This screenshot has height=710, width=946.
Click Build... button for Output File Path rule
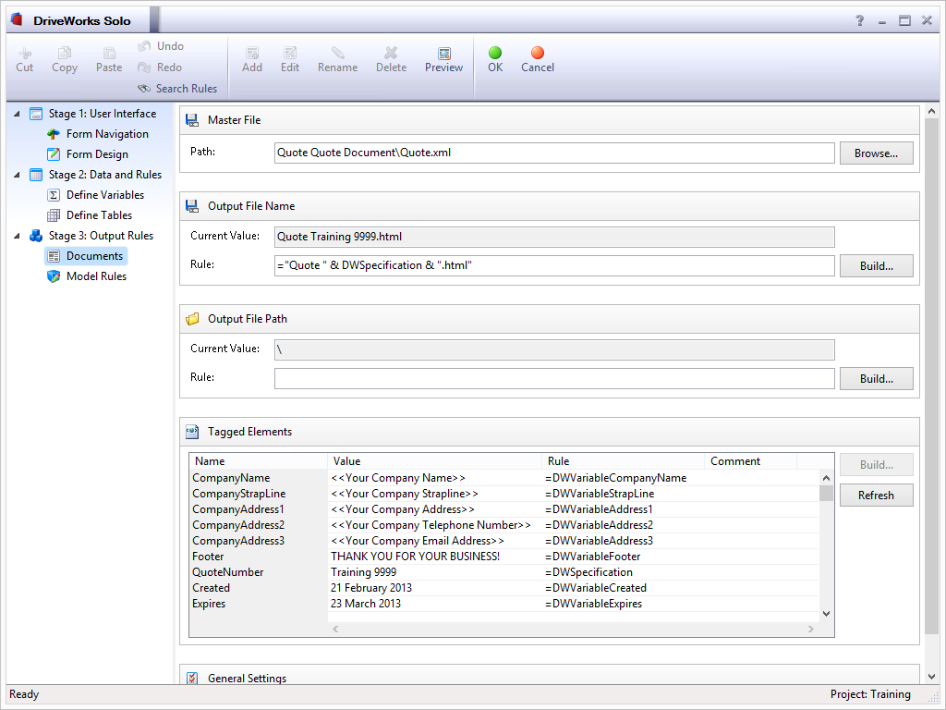click(x=876, y=379)
